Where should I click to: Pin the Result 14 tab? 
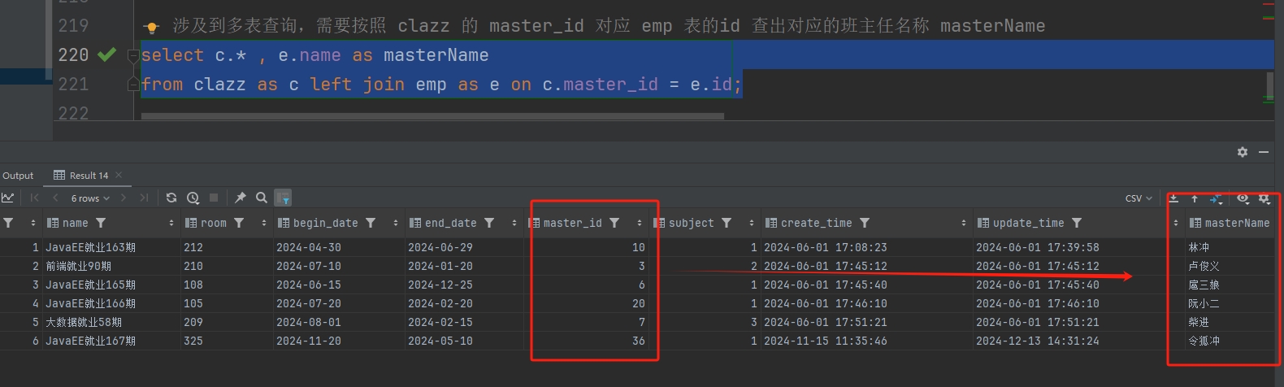(x=241, y=198)
